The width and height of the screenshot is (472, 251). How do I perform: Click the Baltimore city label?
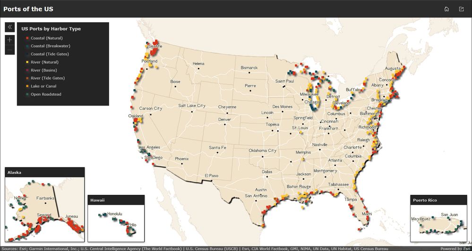point(369,114)
